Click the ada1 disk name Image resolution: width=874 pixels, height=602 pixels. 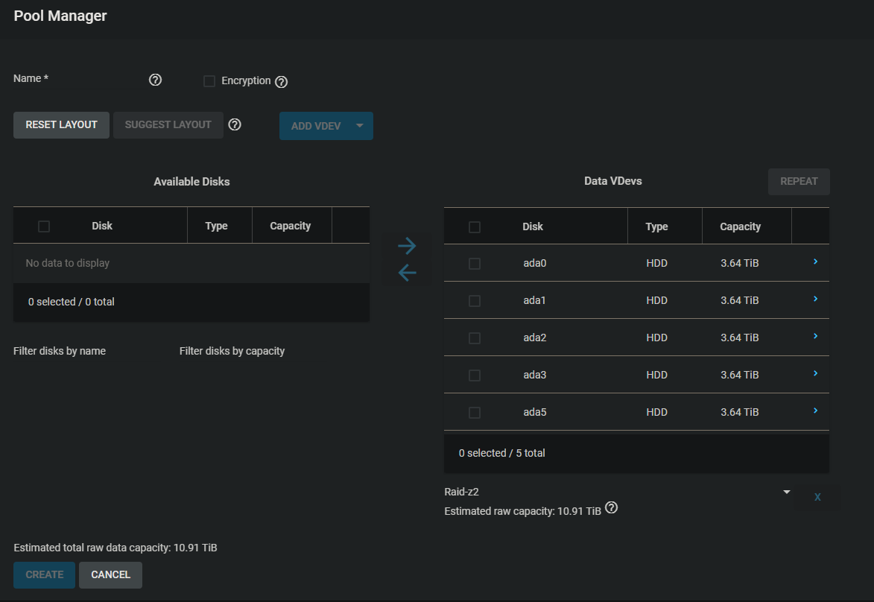(x=534, y=300)
